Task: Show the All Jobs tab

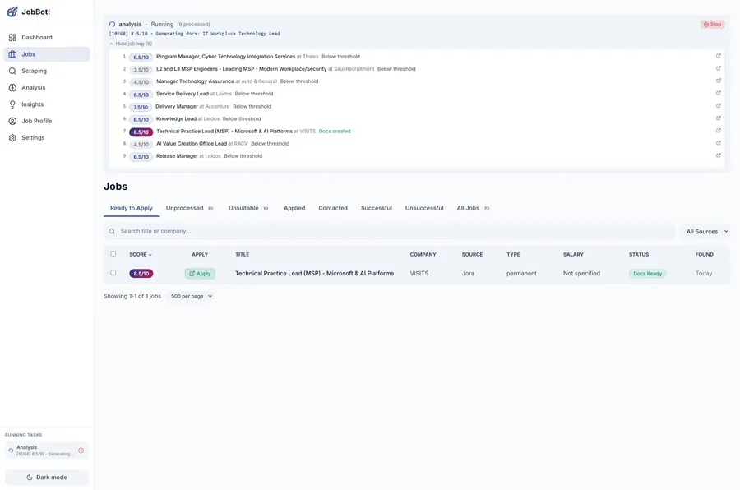Action: coord(473,208)
